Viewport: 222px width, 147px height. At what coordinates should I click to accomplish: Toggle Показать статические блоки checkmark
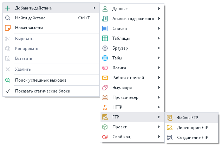(x=8, y=91)
